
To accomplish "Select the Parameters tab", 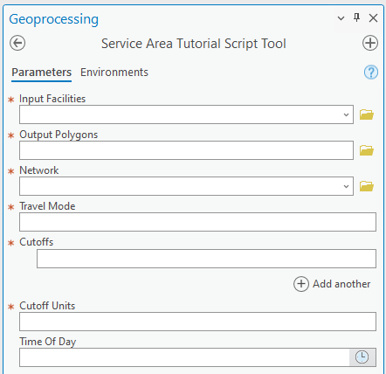I will [41, 73].
